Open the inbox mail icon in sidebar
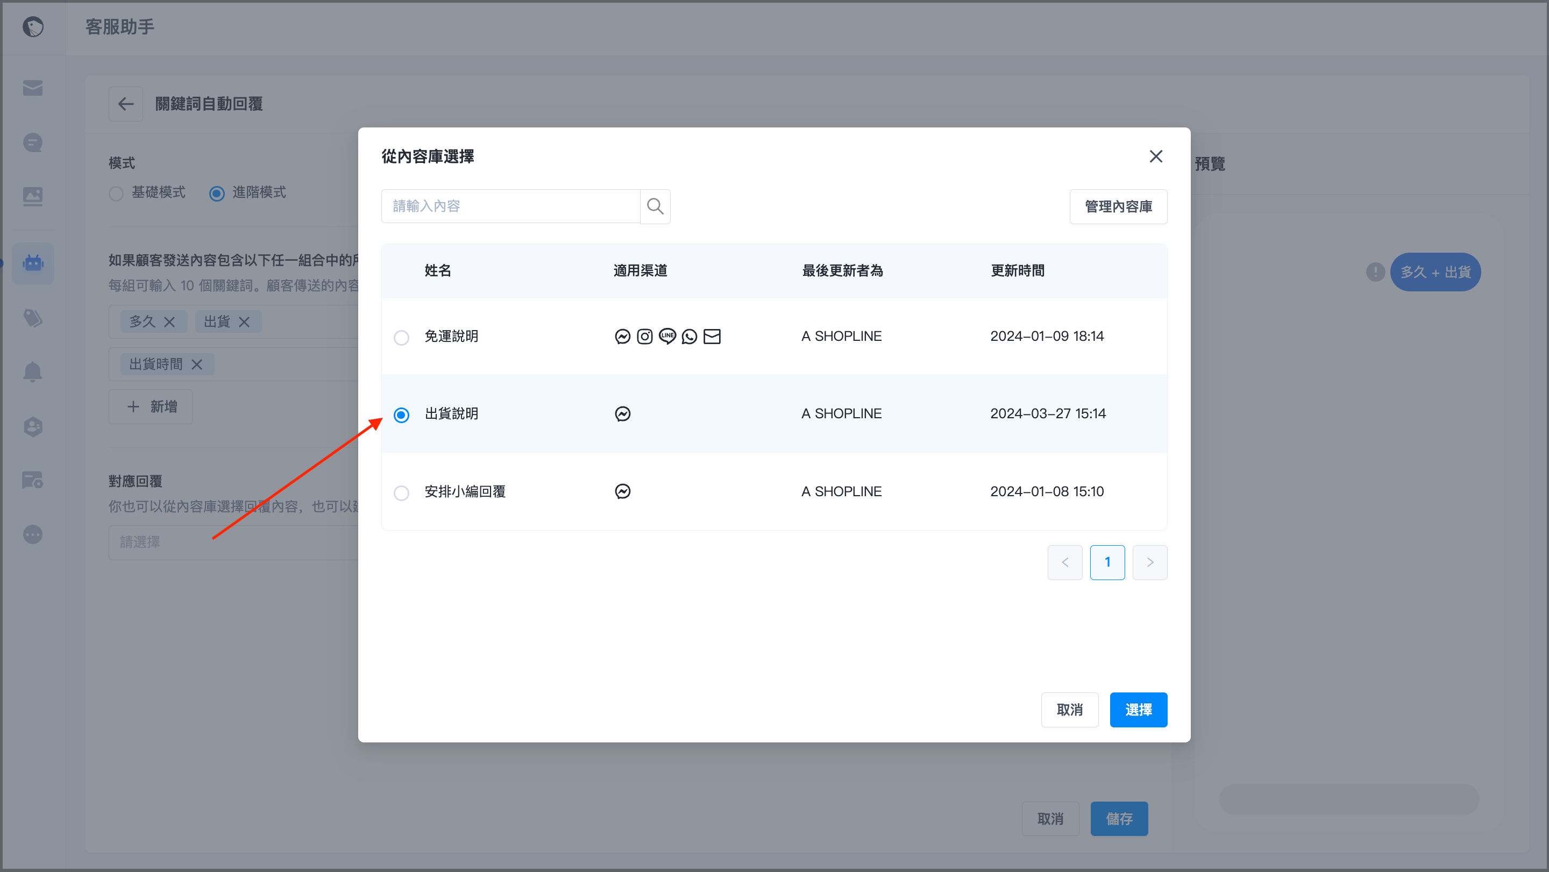Screen dimensions: 1549x872 (x=33, y=88)
